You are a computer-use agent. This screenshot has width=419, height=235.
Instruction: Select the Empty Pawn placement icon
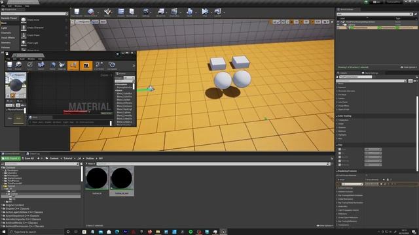[24, 35]
